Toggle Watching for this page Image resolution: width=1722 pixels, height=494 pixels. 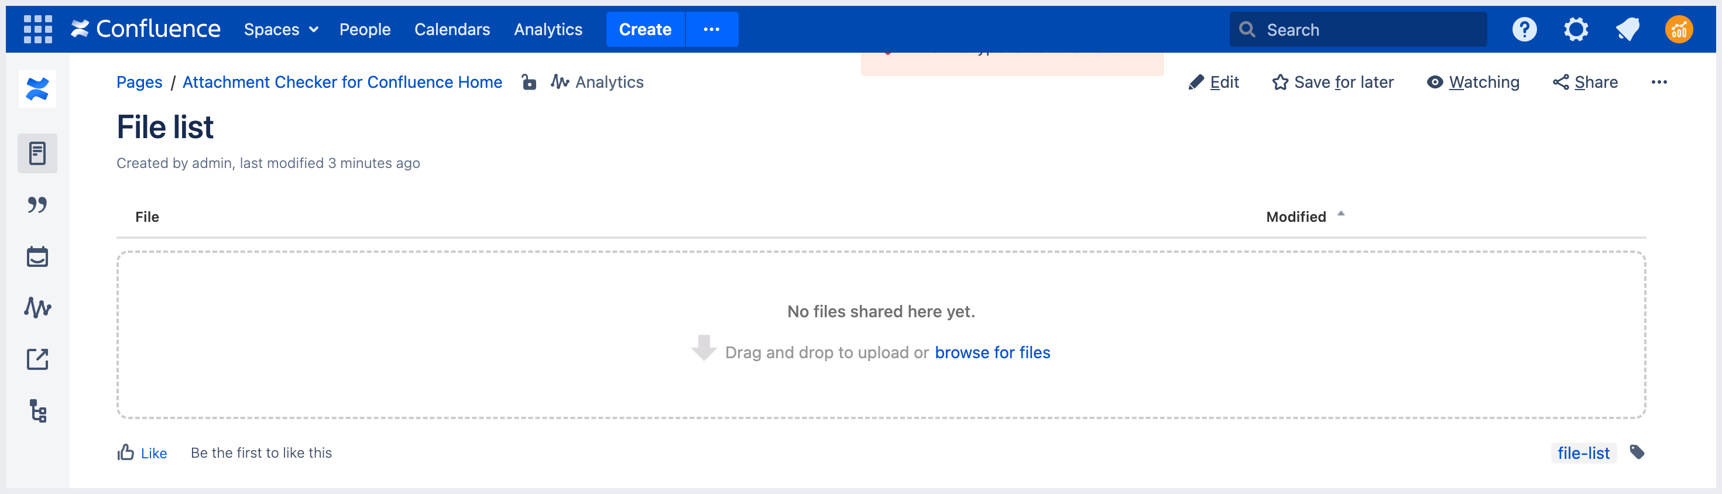[1473, 82]
